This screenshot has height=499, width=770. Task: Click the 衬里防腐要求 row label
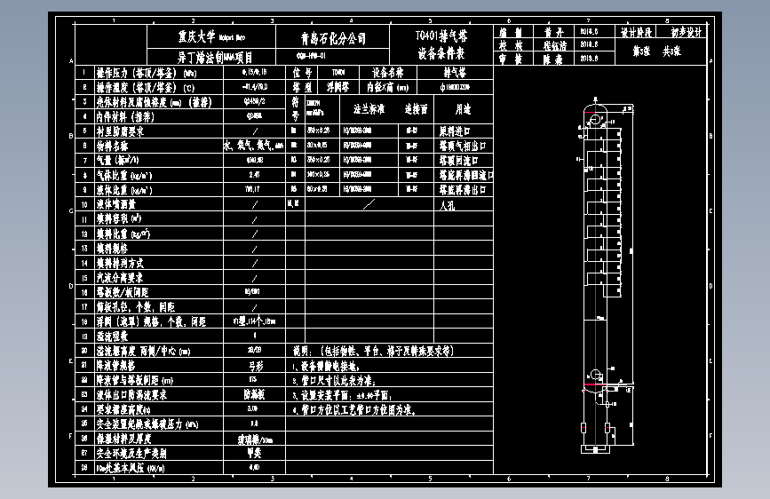120,131
